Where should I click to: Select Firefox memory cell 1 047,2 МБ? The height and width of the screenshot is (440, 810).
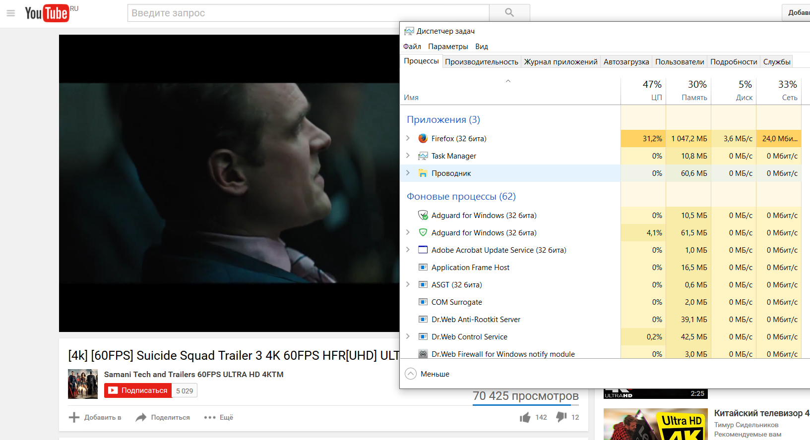click(x=688, y=138)
